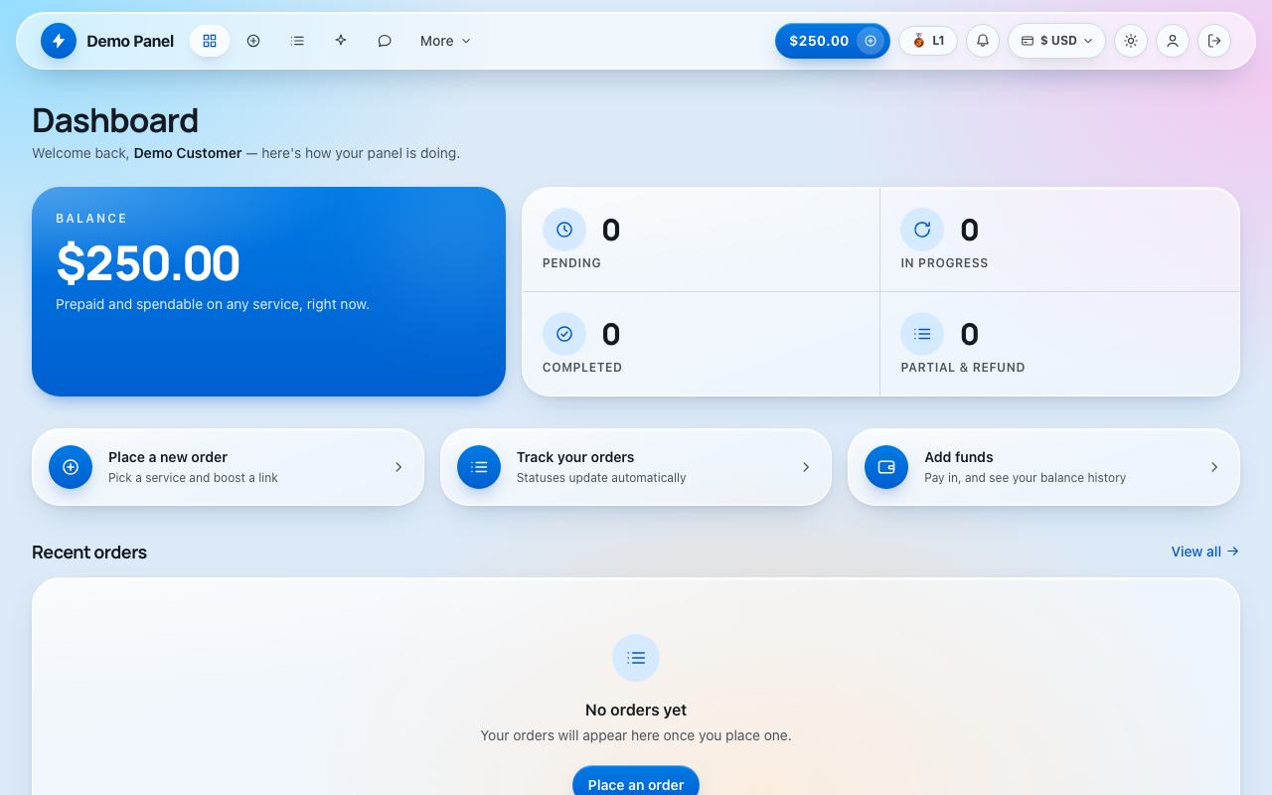This screenshot has width=1272, height=795.
Task: Follow the View all link
Action: pyautogui.click(x=1205, y=552)
